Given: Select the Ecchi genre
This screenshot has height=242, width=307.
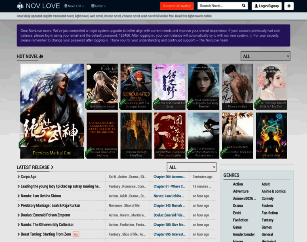Looking at the screenshot, I should coord(237,213).
